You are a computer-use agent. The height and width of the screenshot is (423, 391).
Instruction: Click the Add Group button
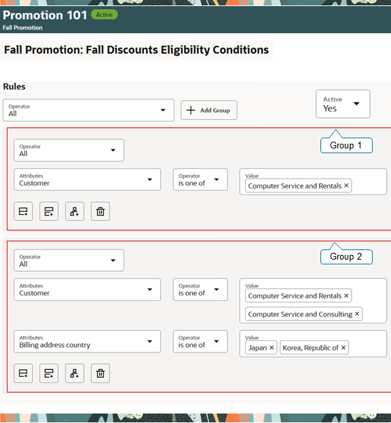[x=209, y=110]
